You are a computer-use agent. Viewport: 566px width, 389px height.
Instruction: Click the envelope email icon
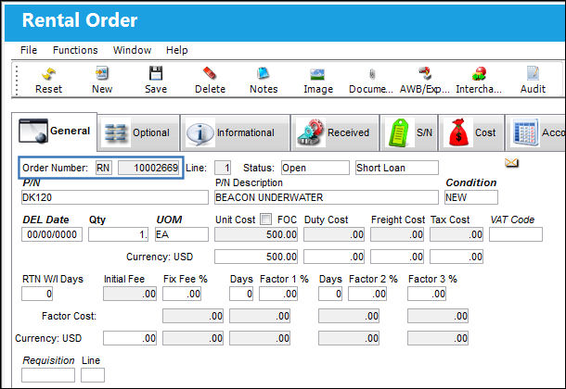511,163
